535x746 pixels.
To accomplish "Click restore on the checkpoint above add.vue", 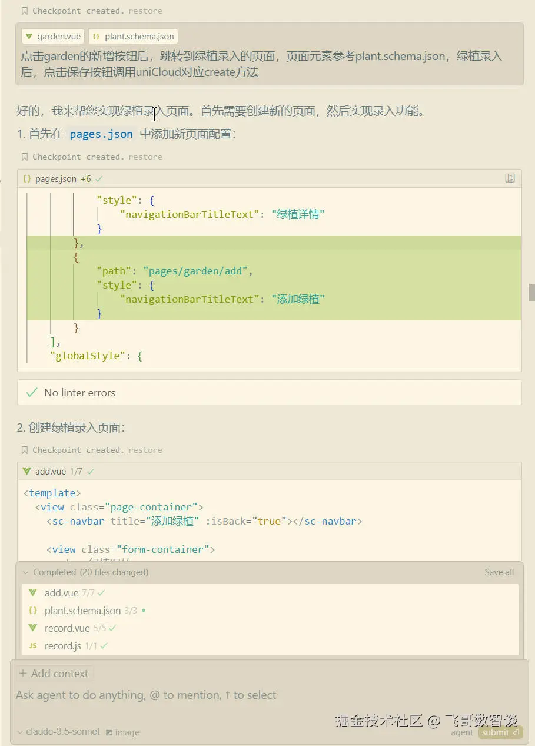I will 145,450.
